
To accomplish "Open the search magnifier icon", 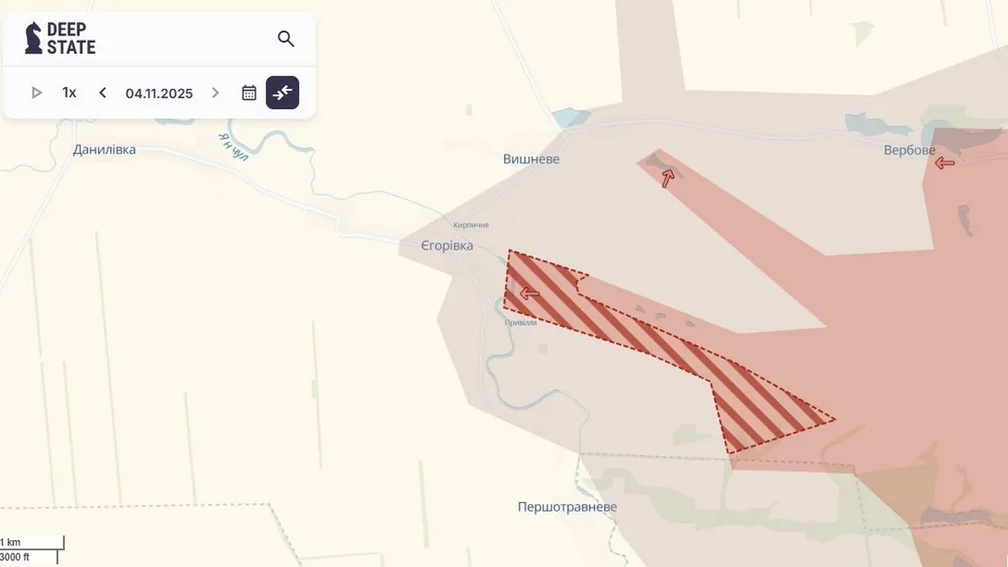I will click(x=286, y=39).
